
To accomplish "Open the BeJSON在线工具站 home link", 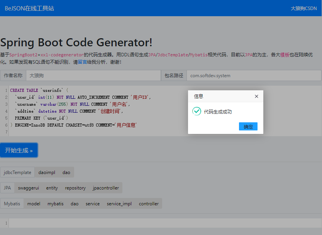I will [x=29, y=8].
